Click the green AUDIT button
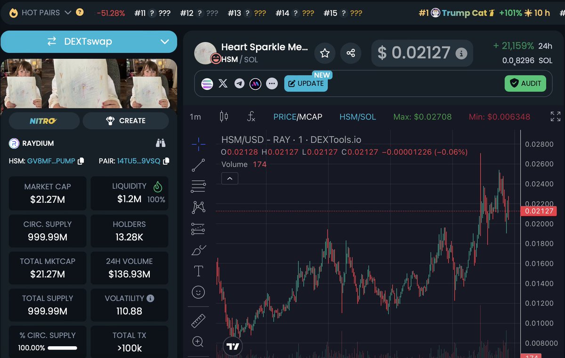 [x=525, y=84]
